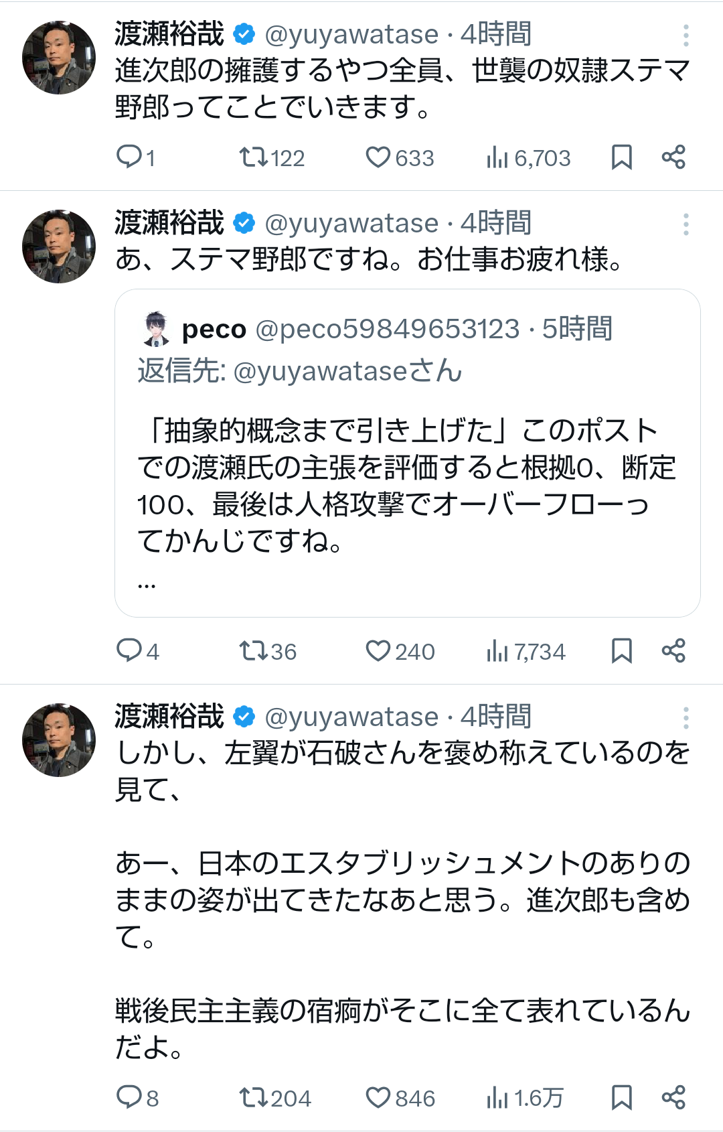Share the quote post about ステマ野郎
The width and height of the screenshot is (723, 1132).
click(673, 650)
